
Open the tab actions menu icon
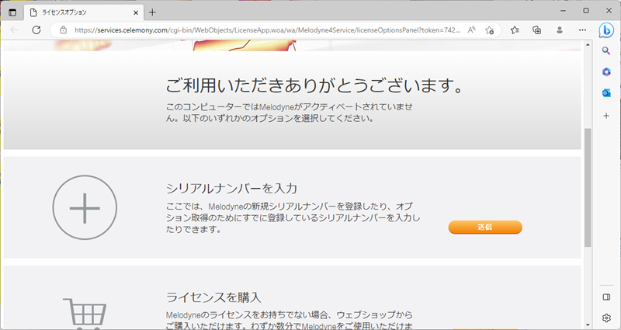point(12,12)
